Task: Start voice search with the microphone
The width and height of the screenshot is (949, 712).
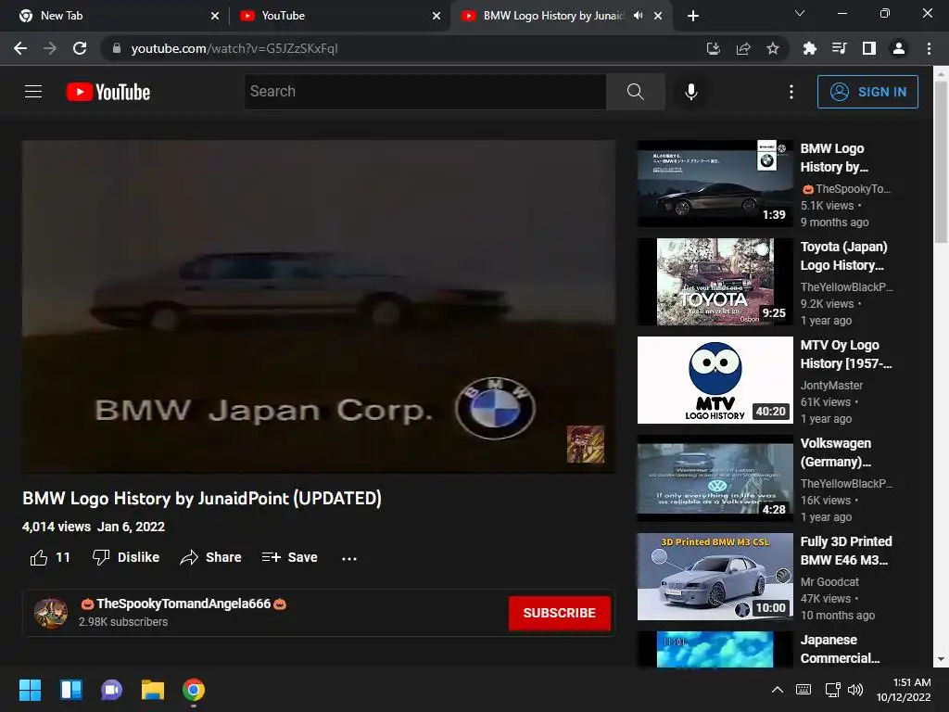Action: (x=690, y=92)
